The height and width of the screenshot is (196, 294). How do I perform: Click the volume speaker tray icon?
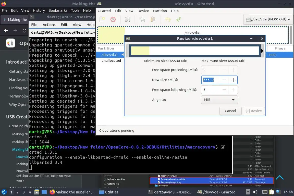click(x=255, y=192)
